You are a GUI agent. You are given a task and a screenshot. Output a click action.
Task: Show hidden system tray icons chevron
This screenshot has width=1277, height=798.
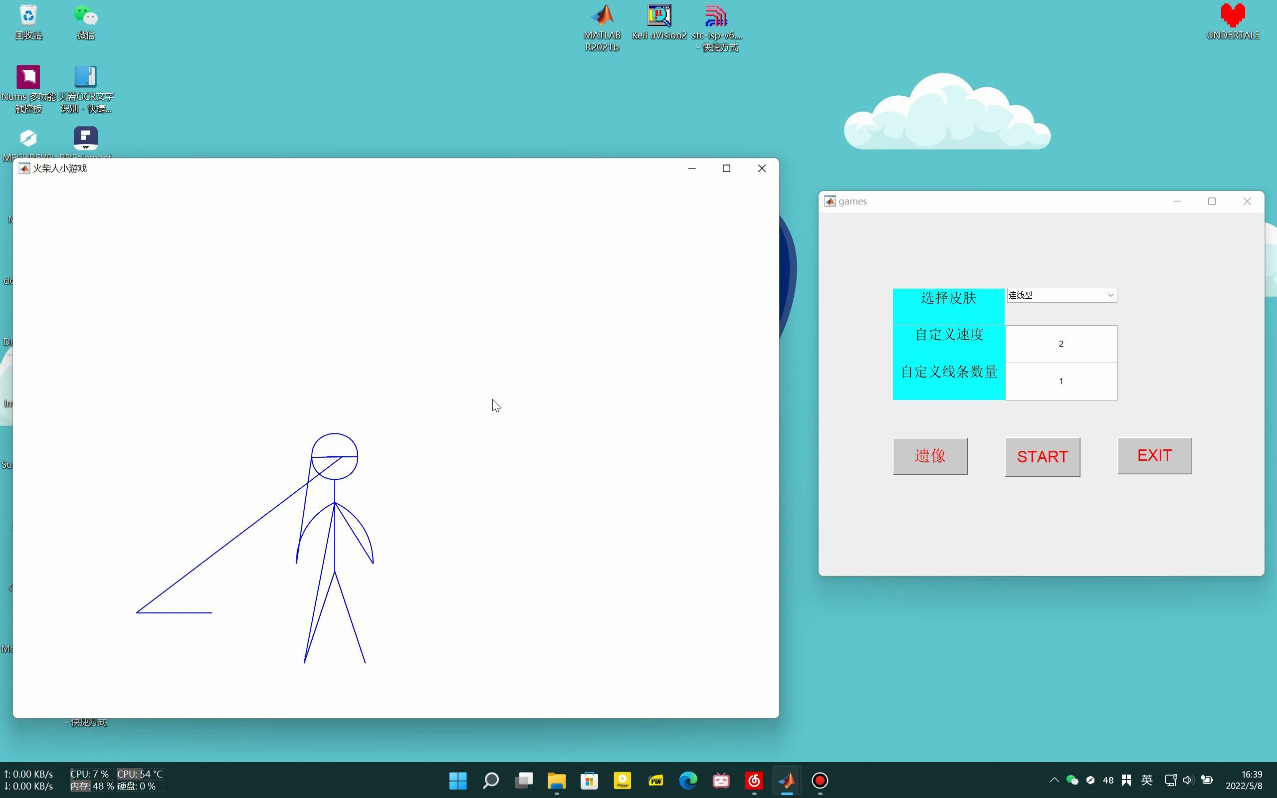[1054, 780]
